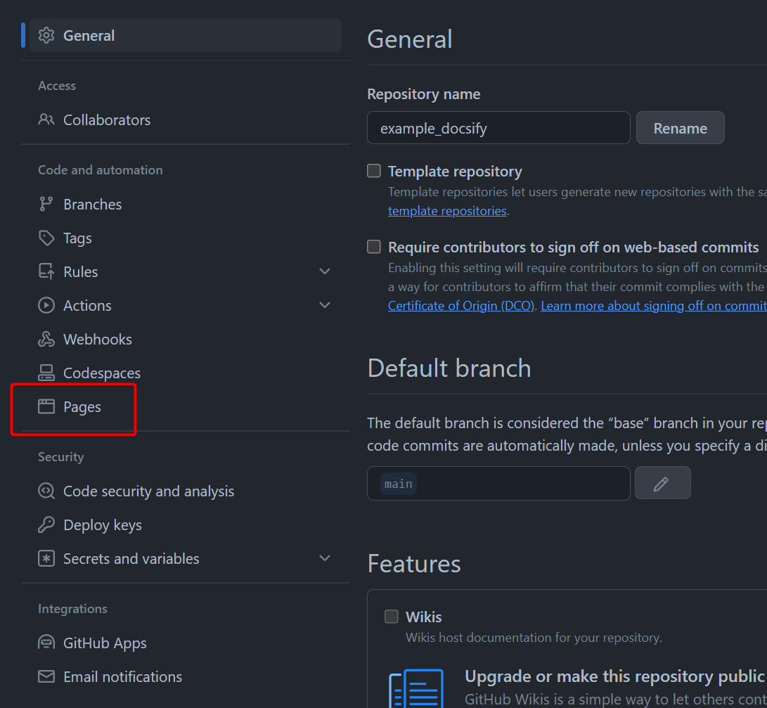Open Code security and analysis settings

pyautogui.click(x=148, y=491)
